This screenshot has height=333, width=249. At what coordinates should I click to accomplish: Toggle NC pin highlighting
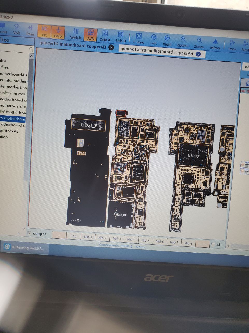point(44,31)
